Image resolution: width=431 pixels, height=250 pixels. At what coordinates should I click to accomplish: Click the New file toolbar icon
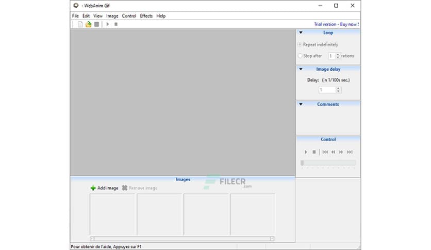(x=80, y=24)
